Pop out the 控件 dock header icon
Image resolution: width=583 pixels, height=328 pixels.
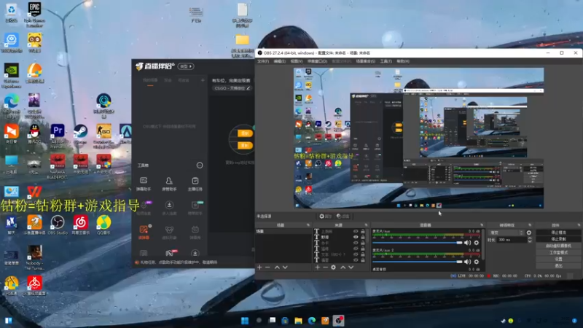pos(579,225)
